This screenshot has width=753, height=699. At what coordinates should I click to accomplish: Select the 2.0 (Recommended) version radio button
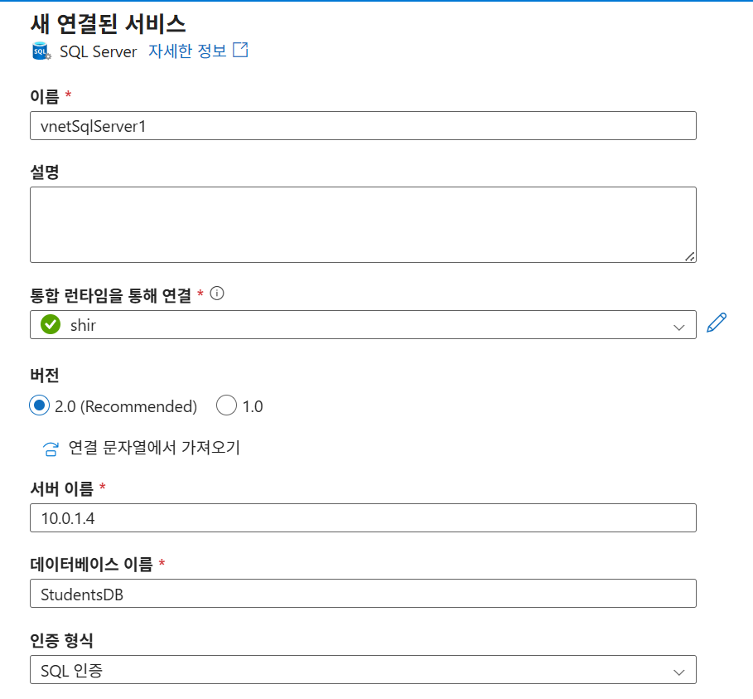coord(39,405)
